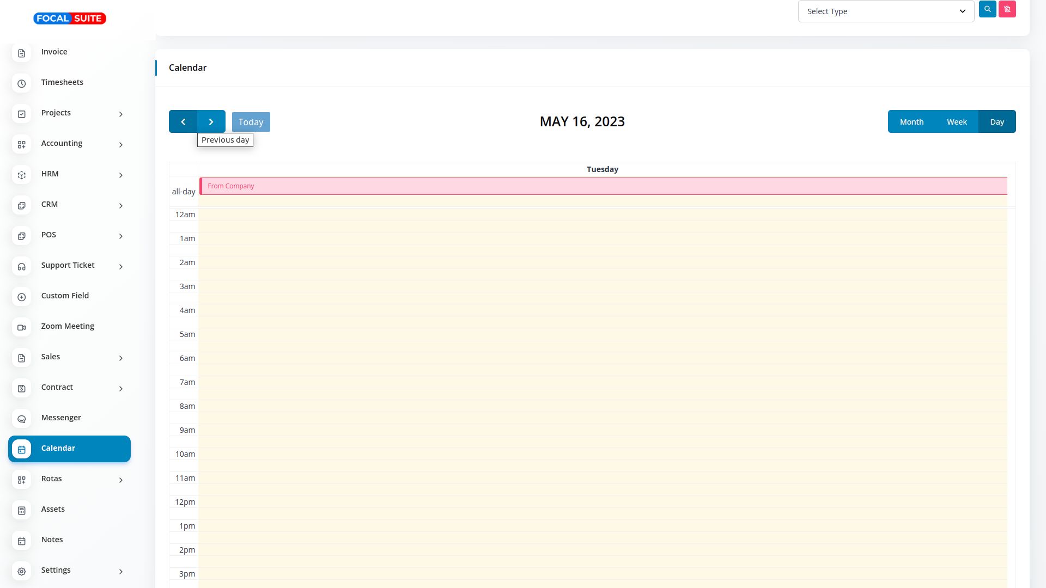The height and width of the screenshot is (588, 1046).
Task: Expand the Accounting submenu chevron
Action: 121,144
